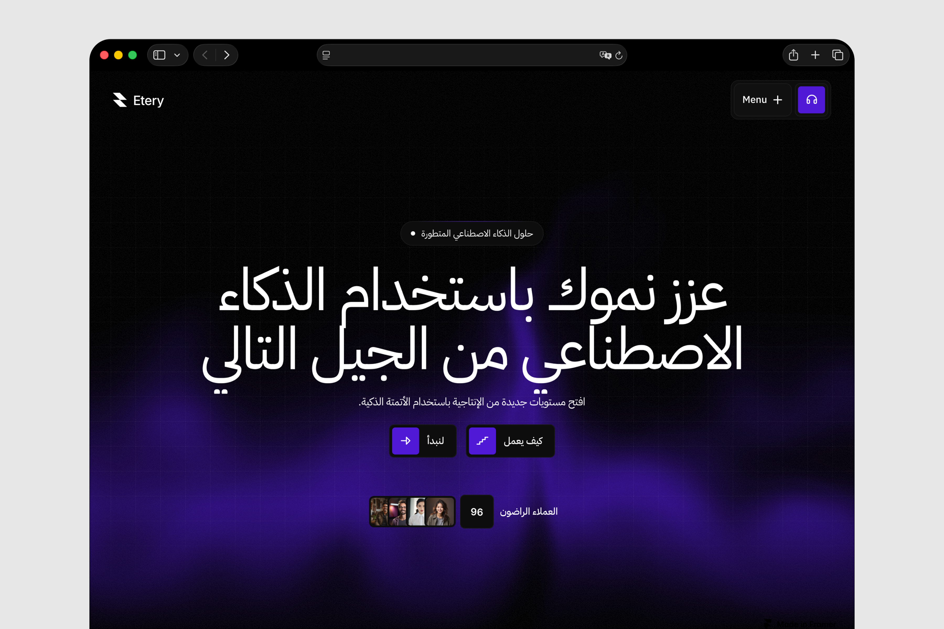
Task: Open the Menu plus expander
Action: coord(762,100)
